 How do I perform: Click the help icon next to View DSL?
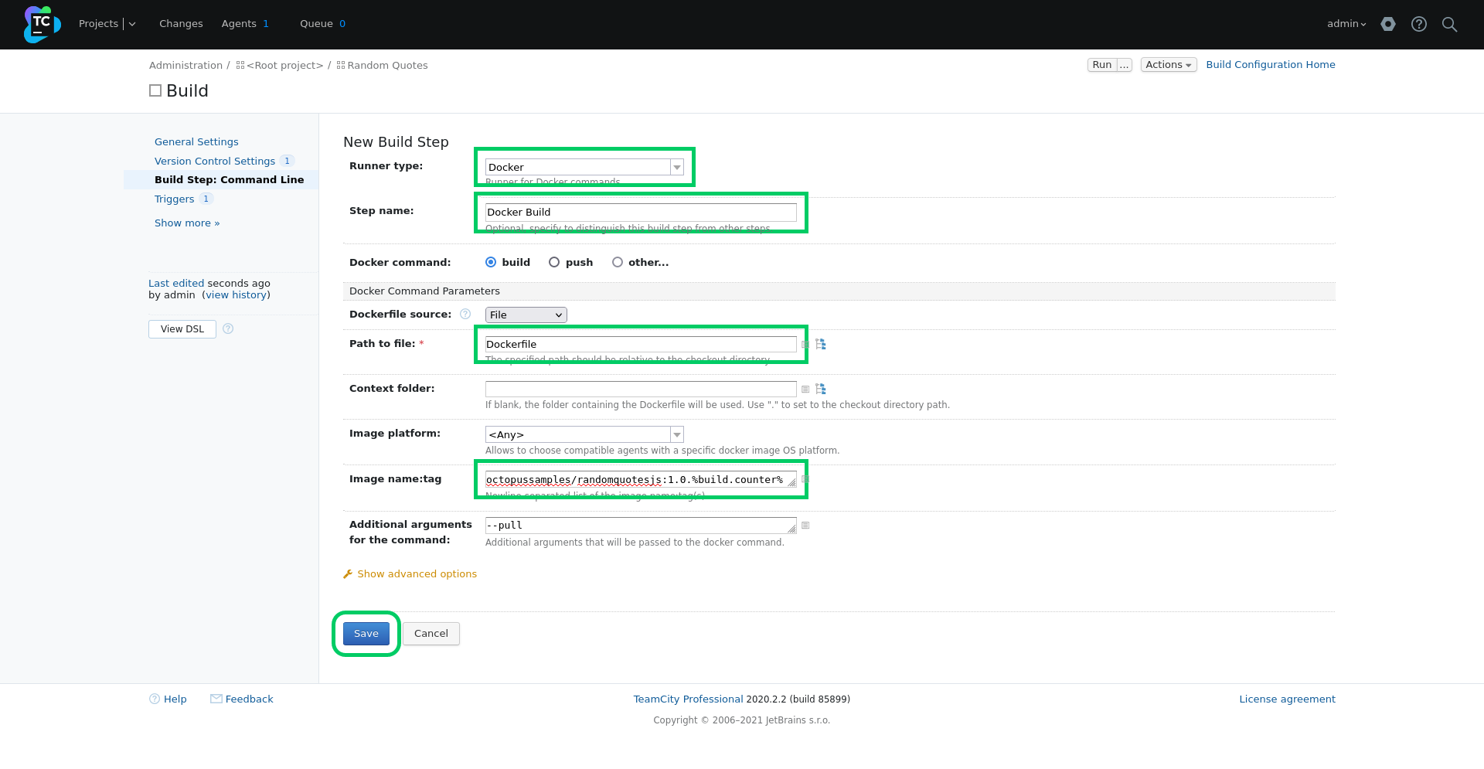228,328
